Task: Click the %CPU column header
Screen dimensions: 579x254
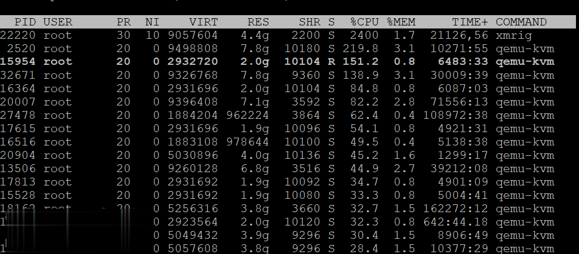Action: pos(364,22)
